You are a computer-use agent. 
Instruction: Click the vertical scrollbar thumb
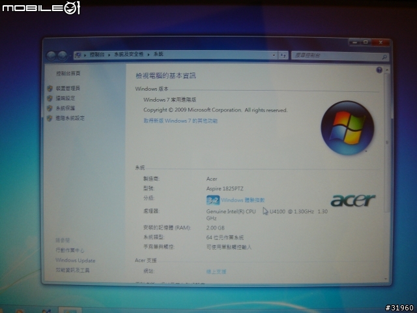click(387, 142)
